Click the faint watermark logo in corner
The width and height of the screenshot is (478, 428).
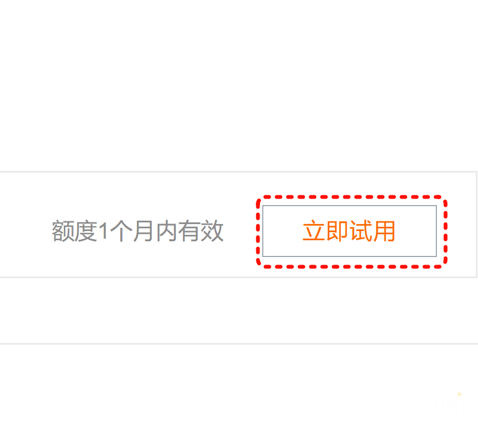[453, 404]
